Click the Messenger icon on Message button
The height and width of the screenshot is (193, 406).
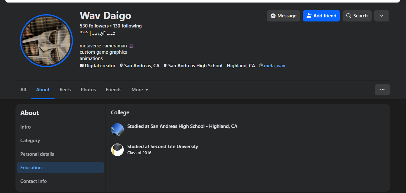(273, 16)
